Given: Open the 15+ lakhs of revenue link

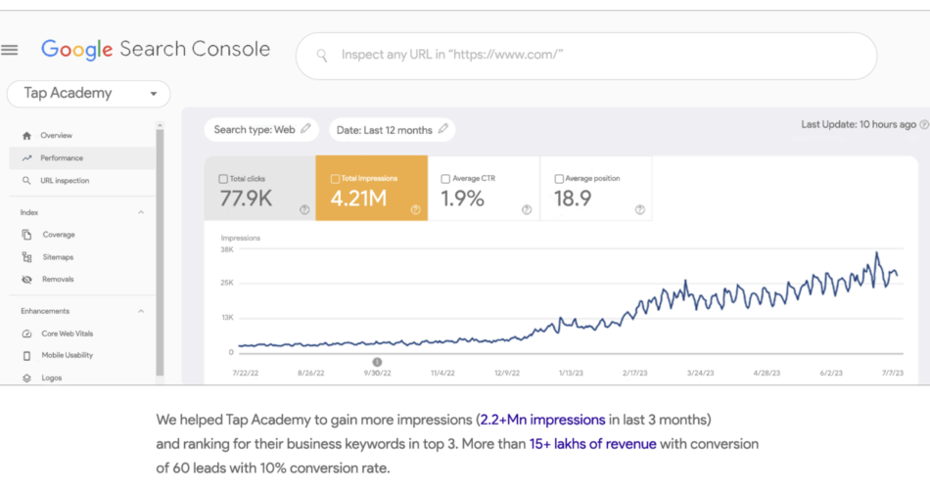Looking at the screenshot, I should click(x=592, y=444).
